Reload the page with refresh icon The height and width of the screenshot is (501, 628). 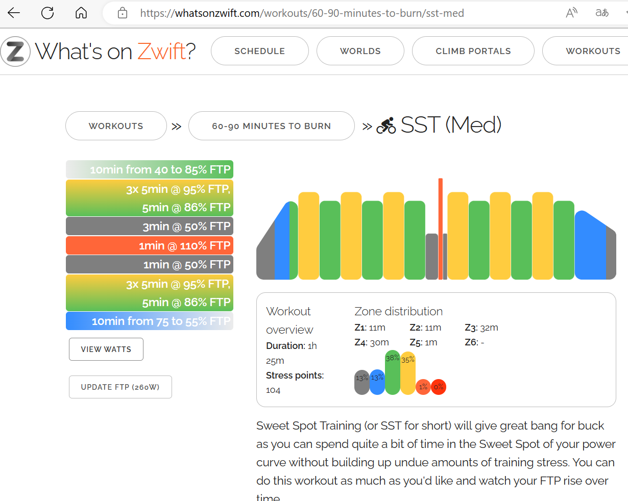[47, 13]
